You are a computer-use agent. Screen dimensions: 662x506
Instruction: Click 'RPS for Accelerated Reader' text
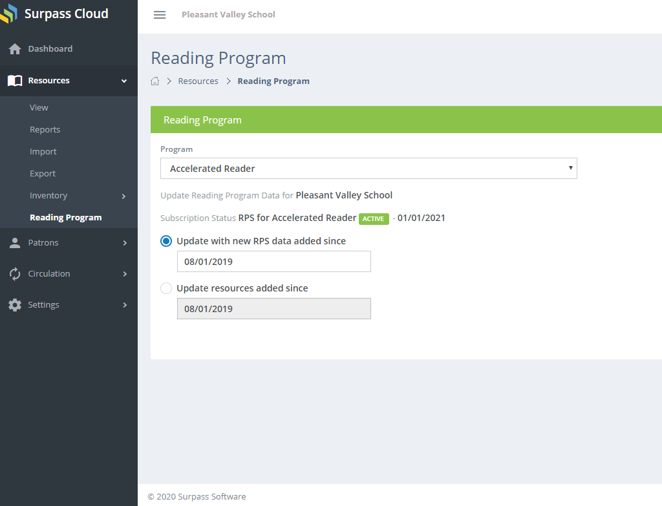[297, 218]
